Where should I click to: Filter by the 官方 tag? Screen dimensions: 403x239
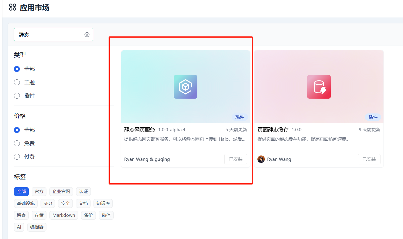click(39, 192)
